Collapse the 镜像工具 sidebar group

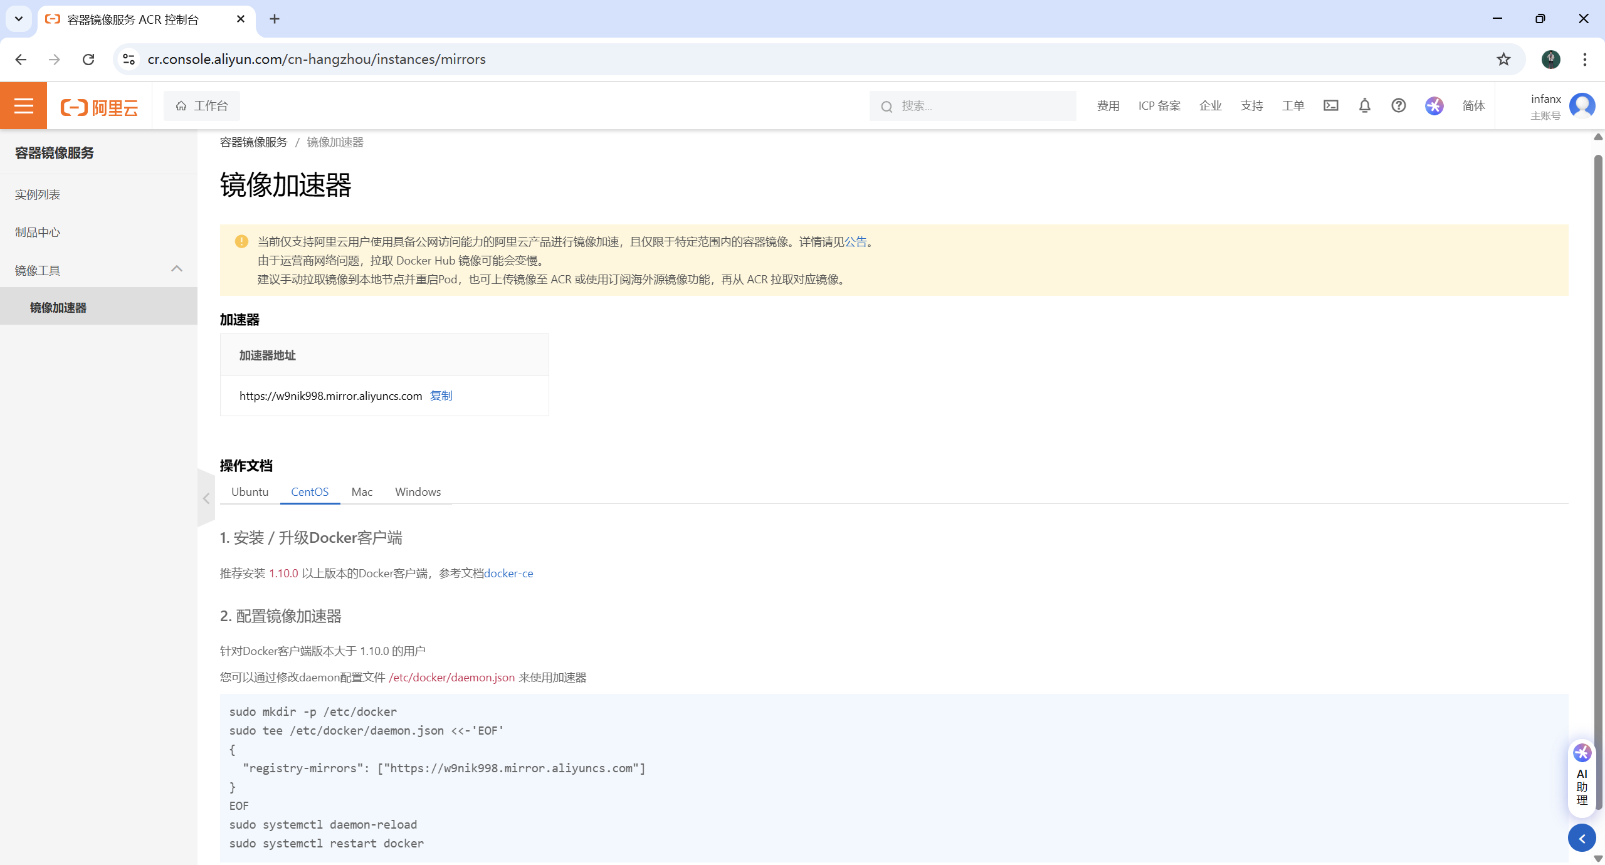pyautogui.click(x=176, y=269)
